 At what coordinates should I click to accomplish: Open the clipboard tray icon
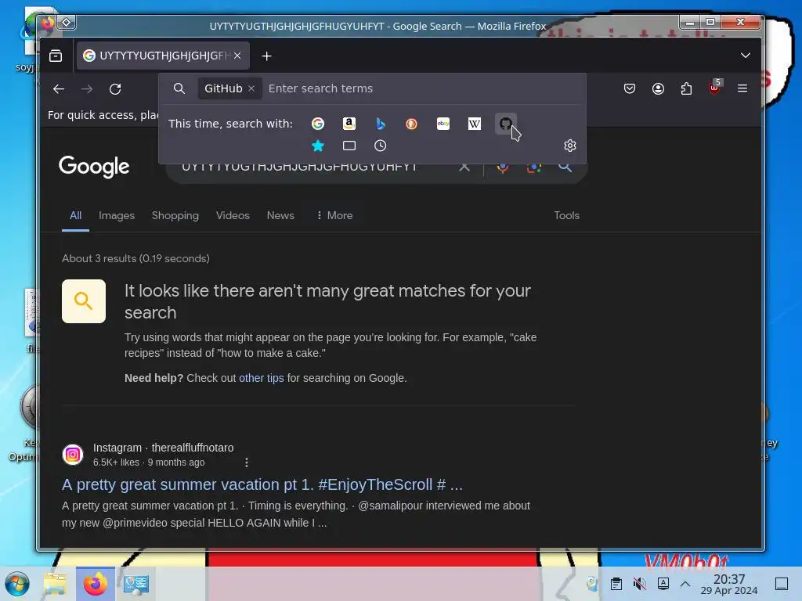click(616, 584)
